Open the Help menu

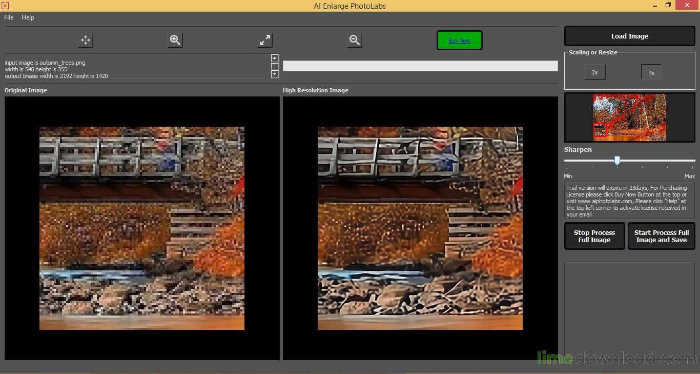[x=28, y=17]
